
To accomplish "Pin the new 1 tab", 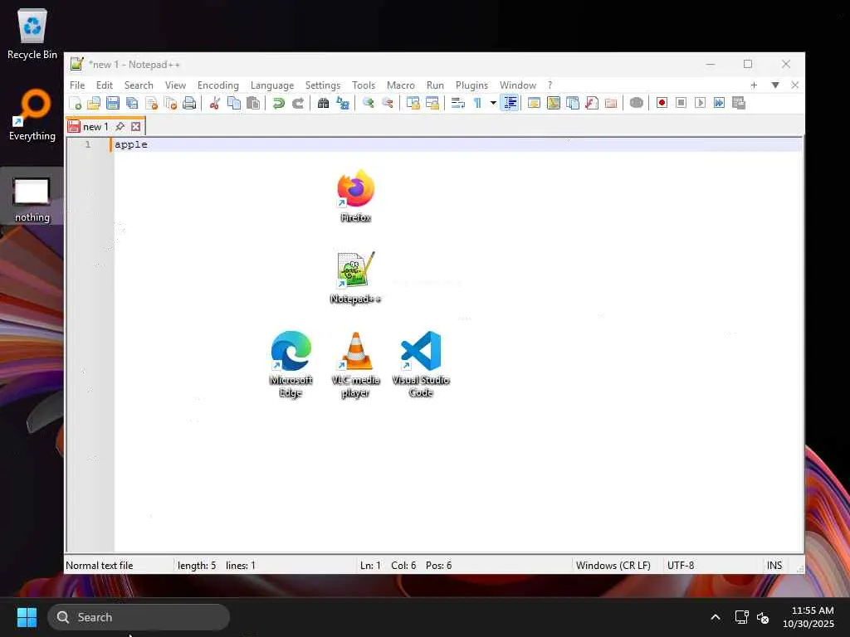I will point(120,127).
